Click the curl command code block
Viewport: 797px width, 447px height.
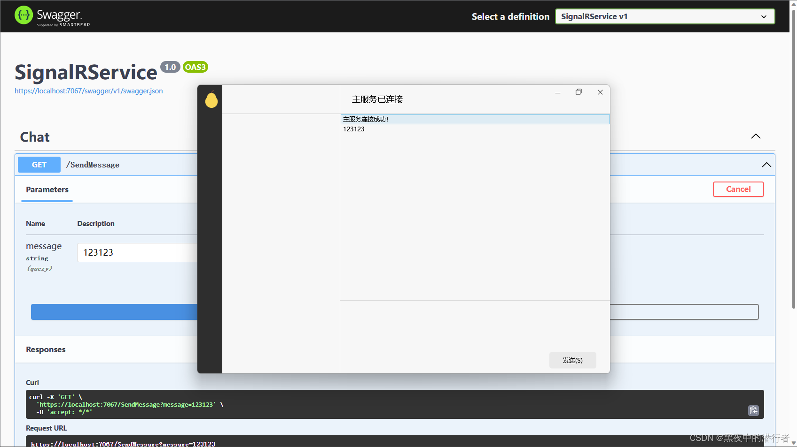tap(395, 404)
